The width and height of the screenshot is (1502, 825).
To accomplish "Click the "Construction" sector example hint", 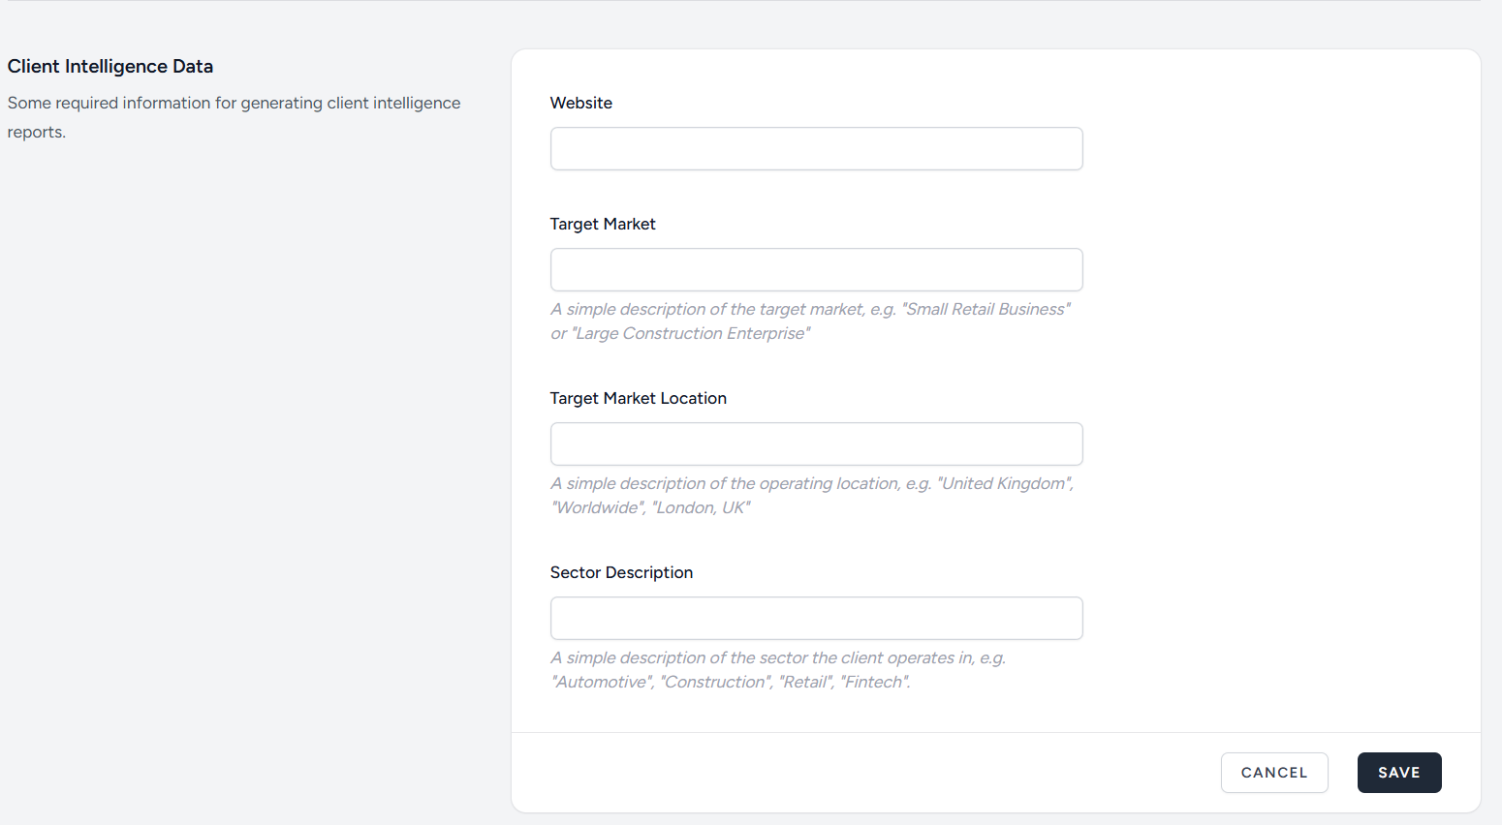I will tap(715, 682).
